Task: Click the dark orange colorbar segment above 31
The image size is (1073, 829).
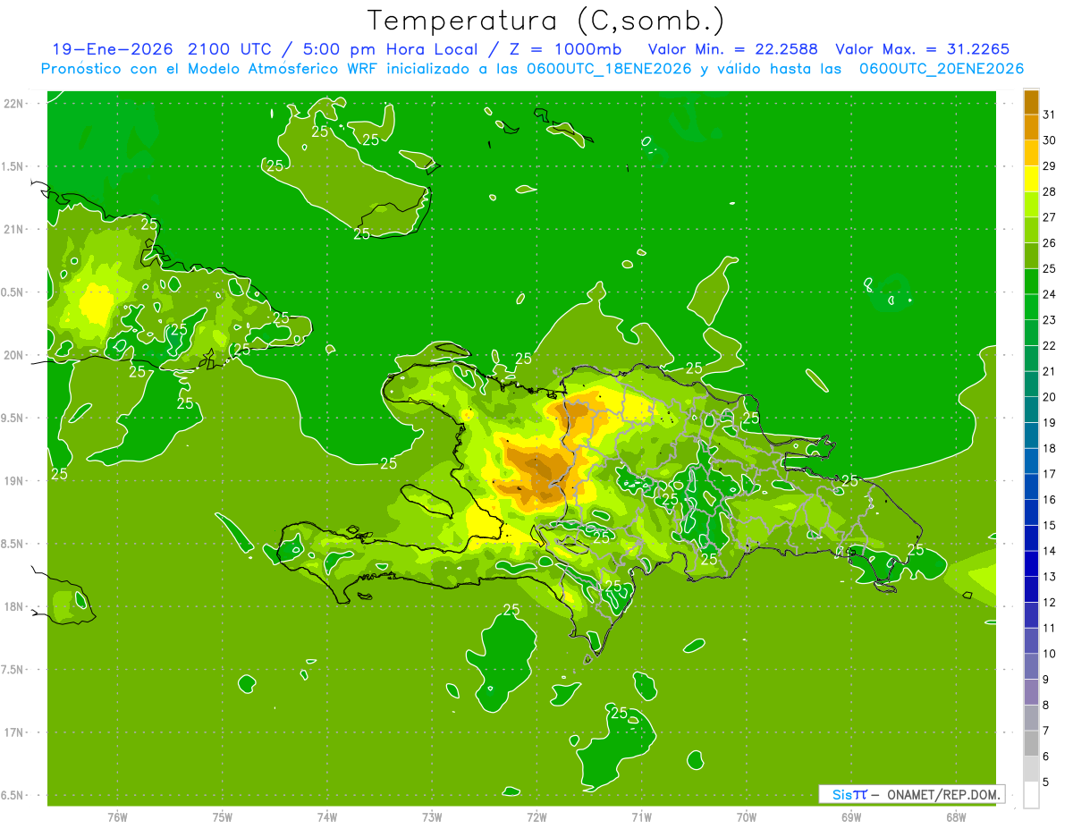Action: click(1031, 102)
